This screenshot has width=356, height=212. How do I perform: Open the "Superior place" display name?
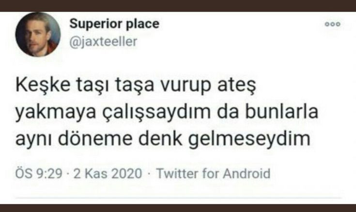click(114, 24)
